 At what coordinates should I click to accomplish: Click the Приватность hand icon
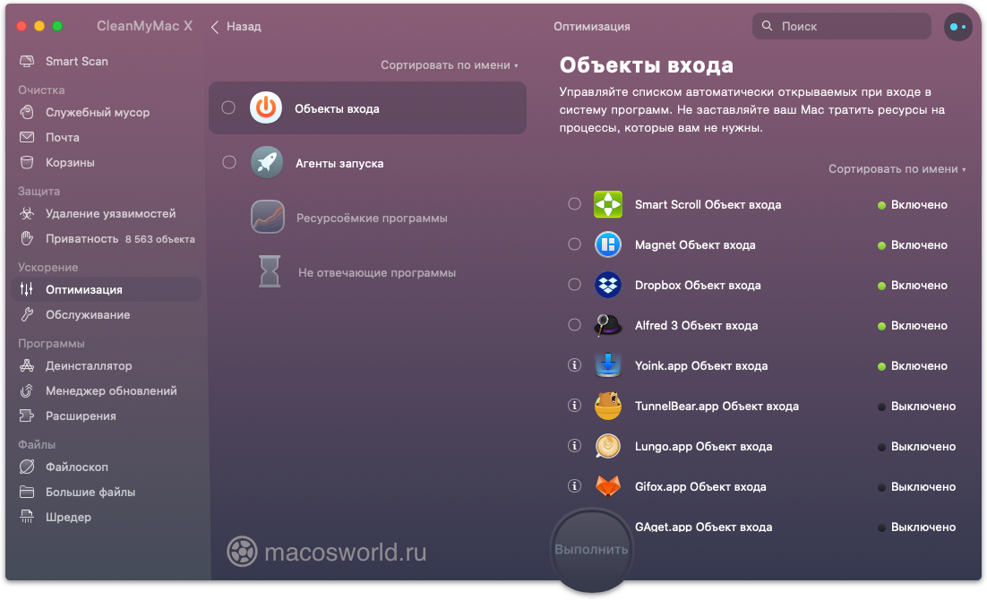click(x=27, y=238)
